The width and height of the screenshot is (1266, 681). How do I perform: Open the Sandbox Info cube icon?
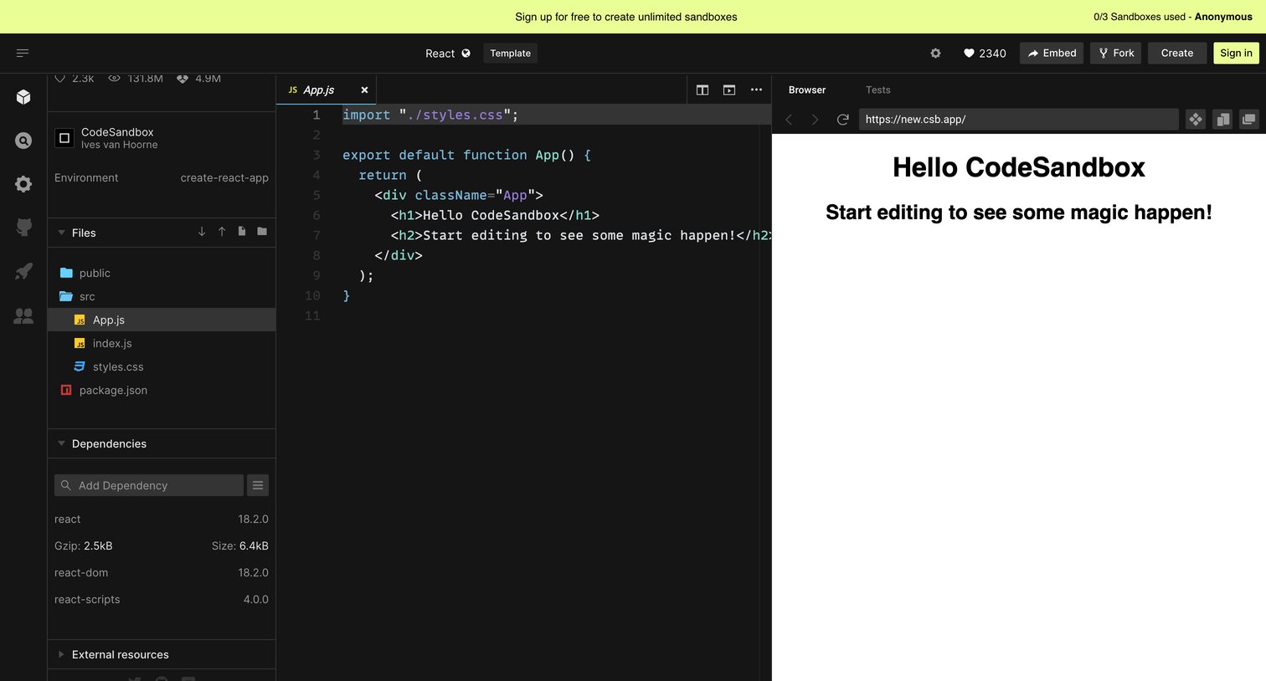click(x=23, y=97)
